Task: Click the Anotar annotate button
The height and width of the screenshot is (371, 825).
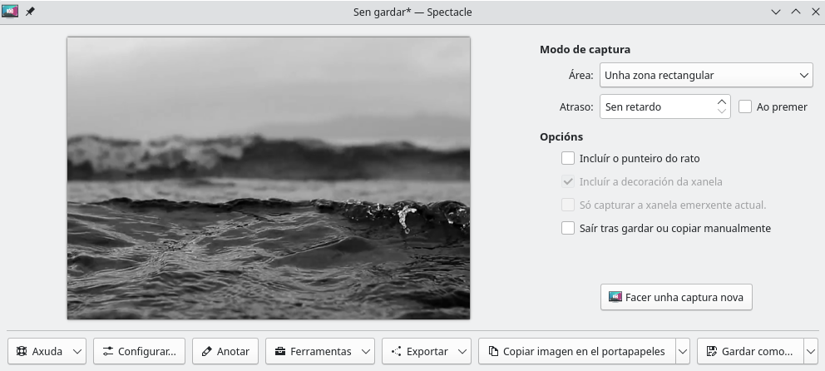Action: tap(225, 351)
